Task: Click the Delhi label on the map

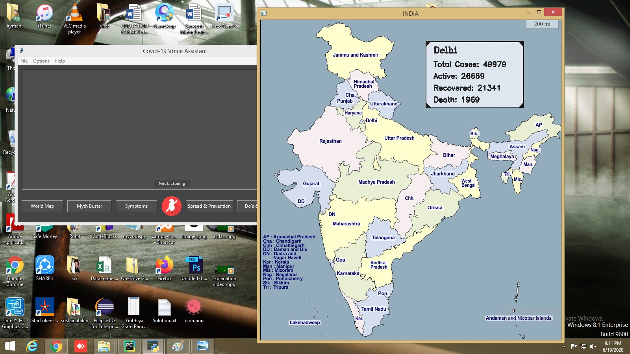Action: pos(371,121)
